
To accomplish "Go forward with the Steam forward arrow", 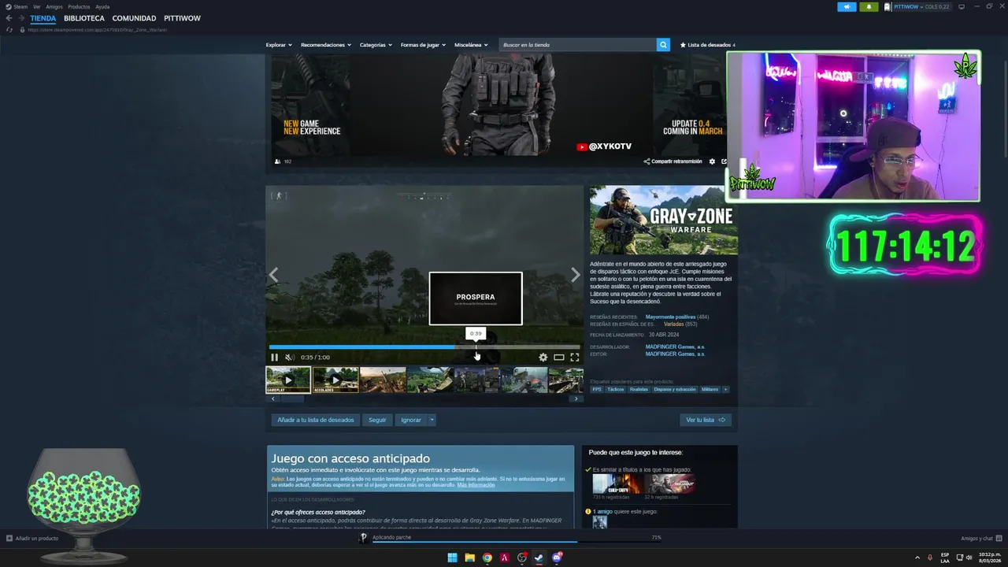I will [x=20, y=18].
